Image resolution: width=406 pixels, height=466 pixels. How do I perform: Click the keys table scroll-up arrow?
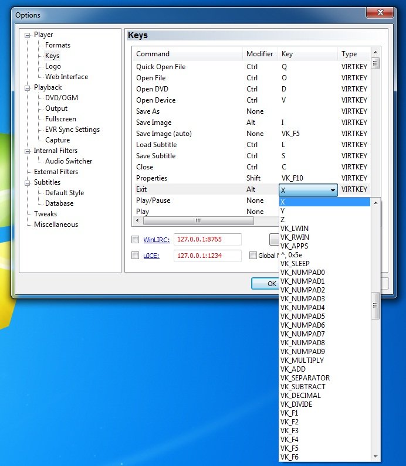(x=375, y=52)
